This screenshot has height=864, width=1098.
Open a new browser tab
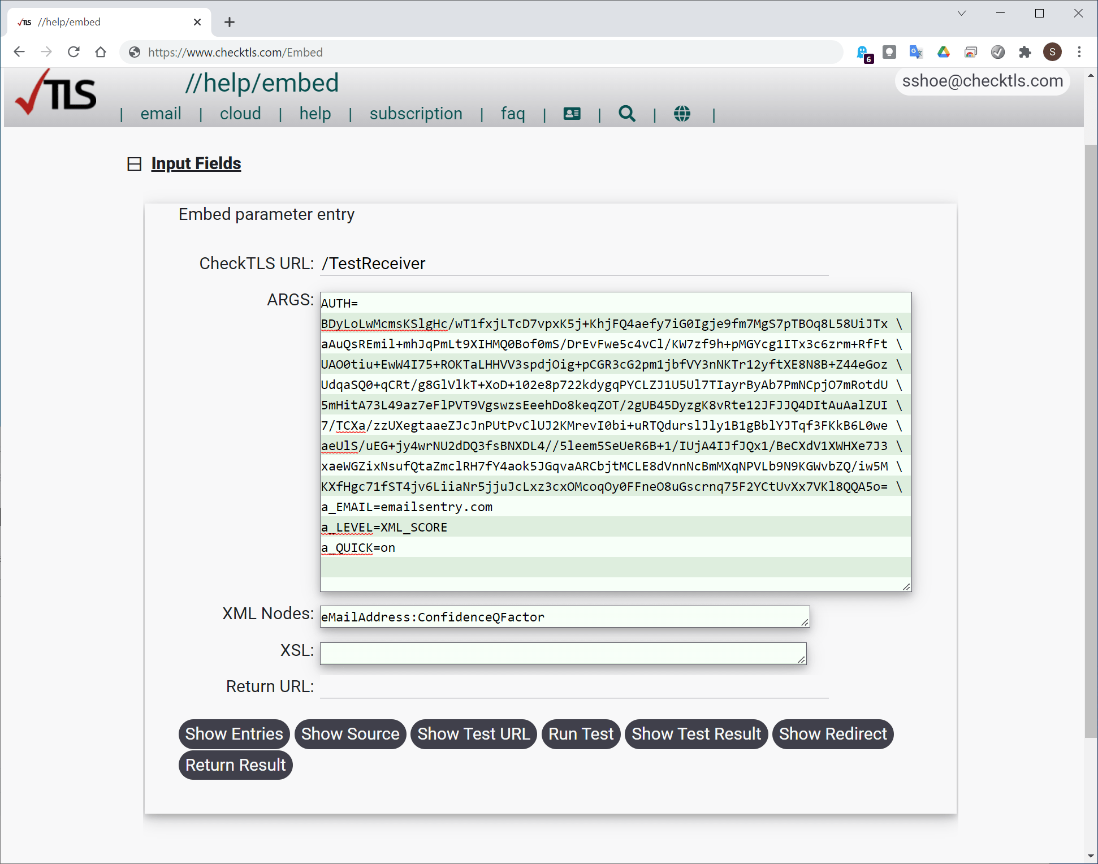[229, 22]
